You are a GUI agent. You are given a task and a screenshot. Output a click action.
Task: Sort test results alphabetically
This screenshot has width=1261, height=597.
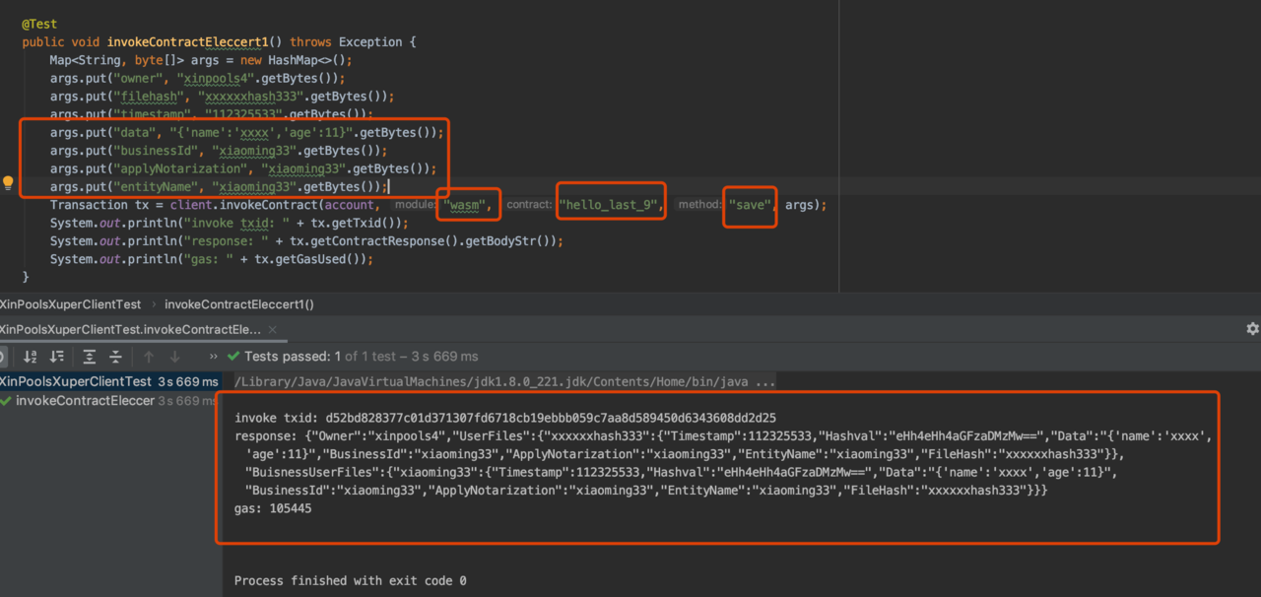point(31,357)
